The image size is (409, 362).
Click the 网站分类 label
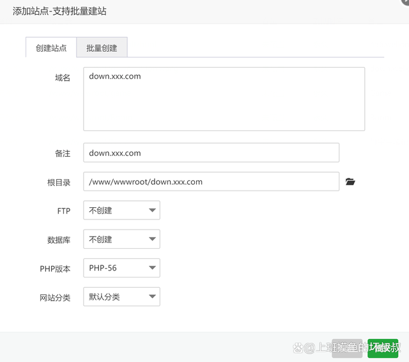coord(55,297)
